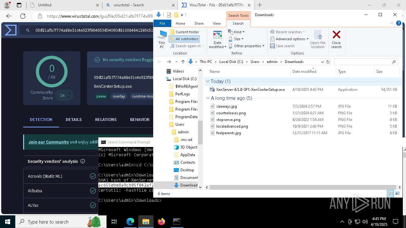Open Other properties dropdown
406x228 pixels.
pos(246,46)
